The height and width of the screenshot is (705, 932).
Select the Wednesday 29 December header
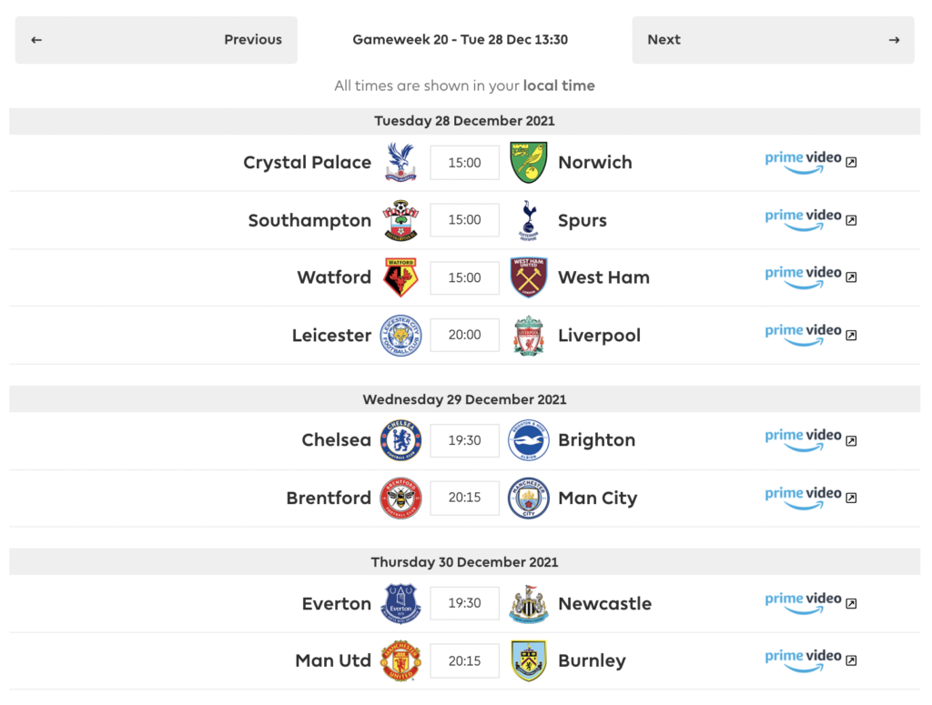(x=464, y=398)
